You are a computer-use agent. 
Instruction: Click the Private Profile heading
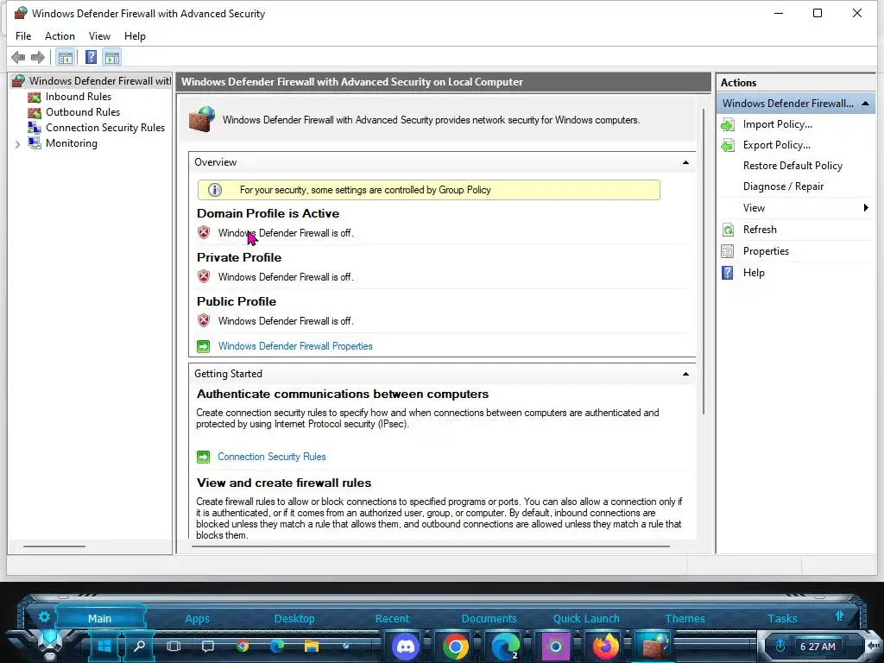[239, 257]
